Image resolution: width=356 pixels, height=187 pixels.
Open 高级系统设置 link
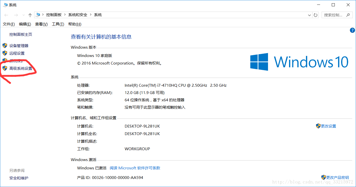tap(21, 69)
